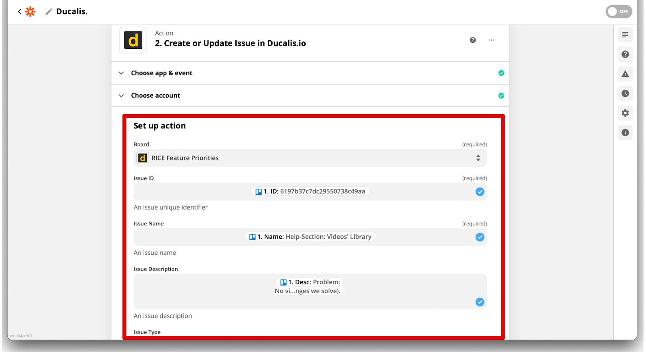Expand the Choose app & event section

coord(310,73)
